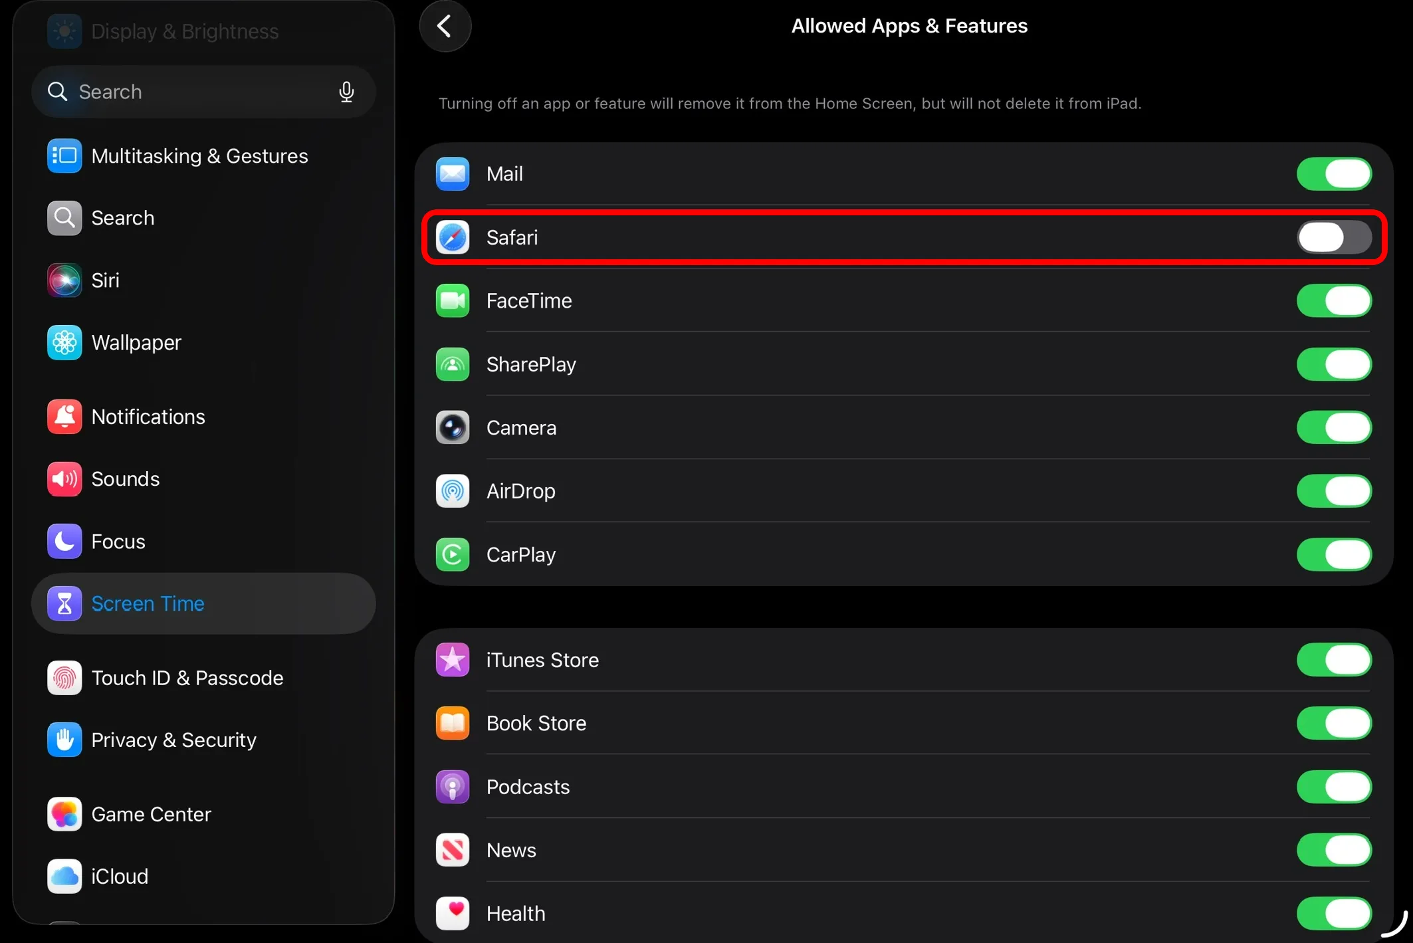Viewport: 1413px width, 943px height.
Task: Open Multitasking & Gestures settings
Action: [203, 156]
